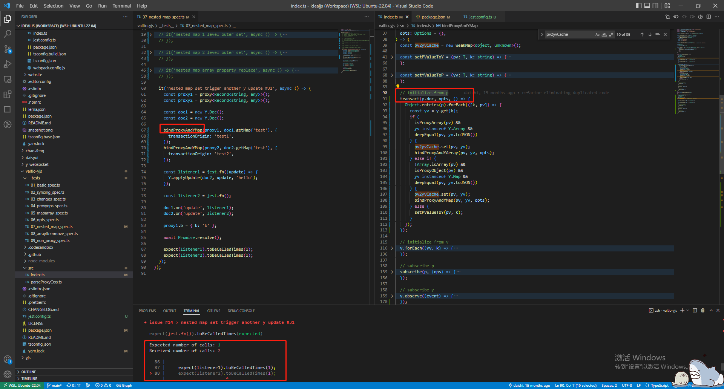Click the Git Graph status bar icon

pos(124,385)
